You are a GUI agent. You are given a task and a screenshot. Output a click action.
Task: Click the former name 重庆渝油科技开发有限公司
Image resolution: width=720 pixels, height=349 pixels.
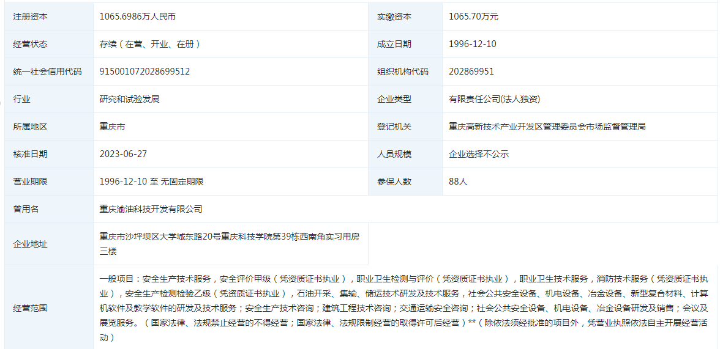[151, 209]
